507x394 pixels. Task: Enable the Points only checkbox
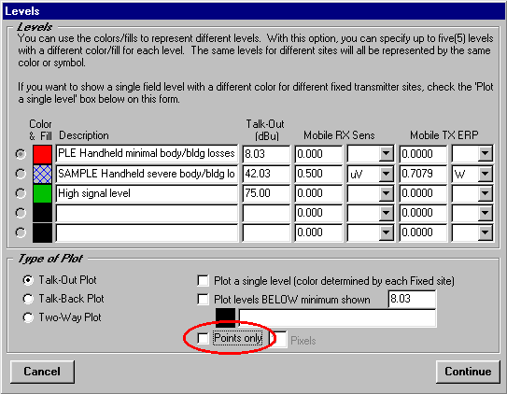[203, 338]
